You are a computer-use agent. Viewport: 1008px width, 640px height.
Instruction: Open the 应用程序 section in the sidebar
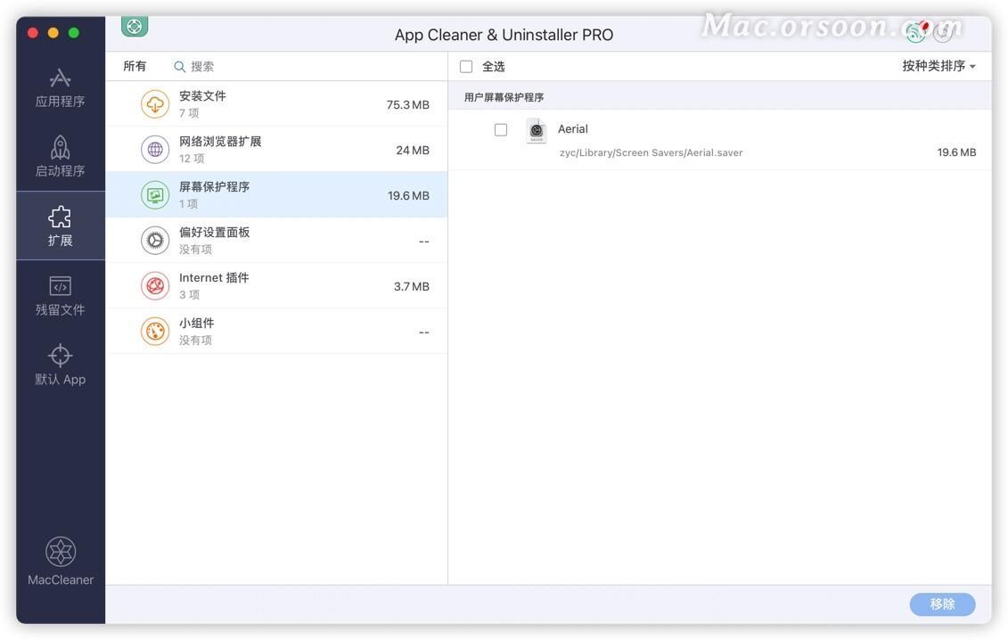pos(60,88)
